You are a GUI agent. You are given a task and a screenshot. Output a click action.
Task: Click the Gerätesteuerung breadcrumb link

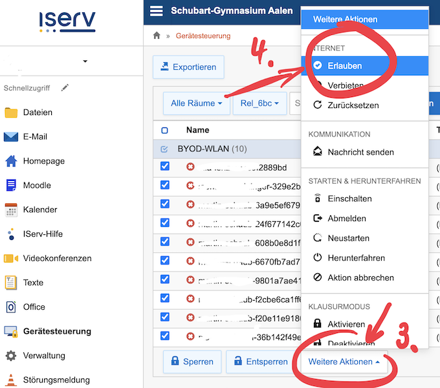[203, 36]
